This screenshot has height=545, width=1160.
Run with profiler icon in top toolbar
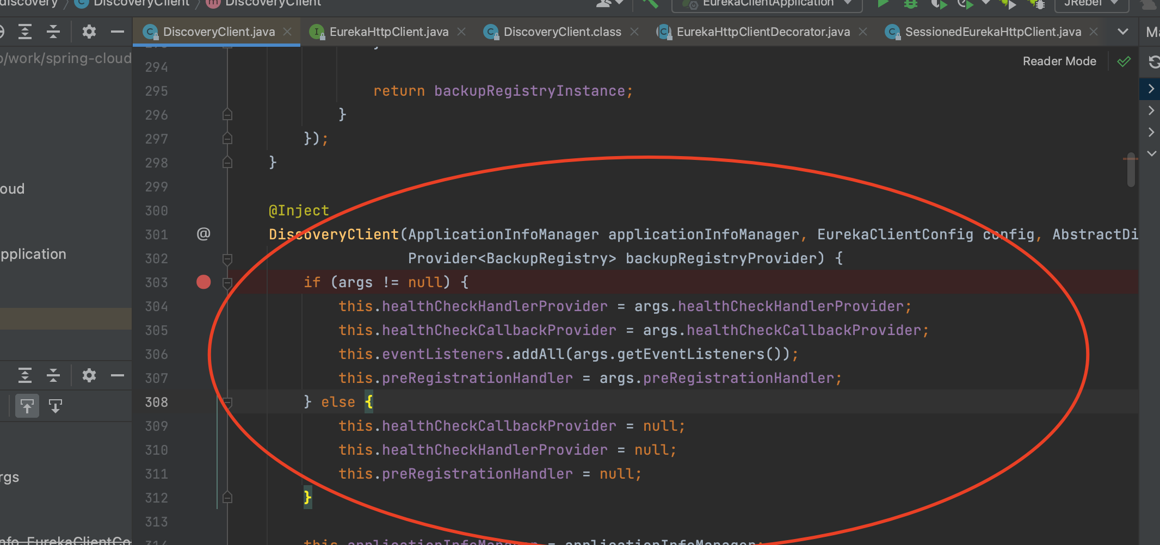click(965, 3)
